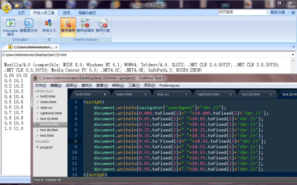Click the Line 8, Column 30 status text

47,180
